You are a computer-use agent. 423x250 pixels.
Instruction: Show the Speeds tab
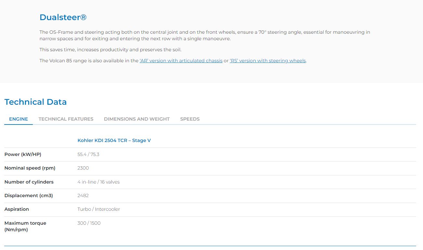click(190, 119)
